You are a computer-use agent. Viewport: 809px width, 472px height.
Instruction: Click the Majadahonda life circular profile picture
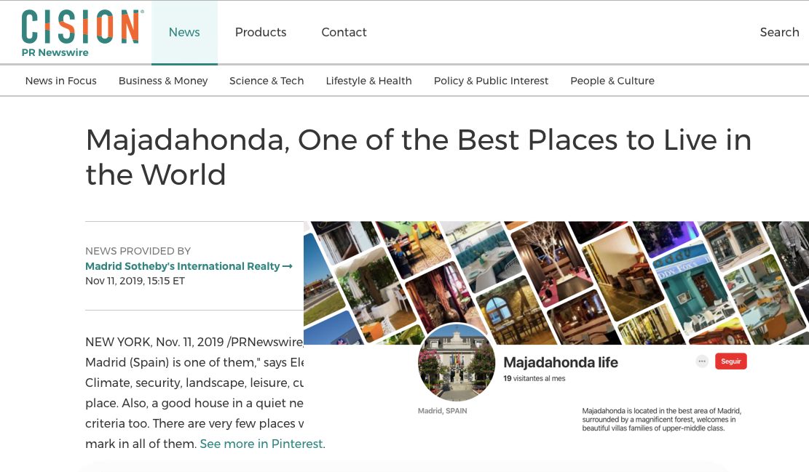[456, 363]
